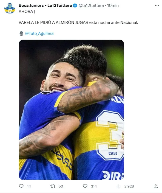Open the @Tato_Aguilera mention
Screen dimensions: 162x193
tap(39, 33)
